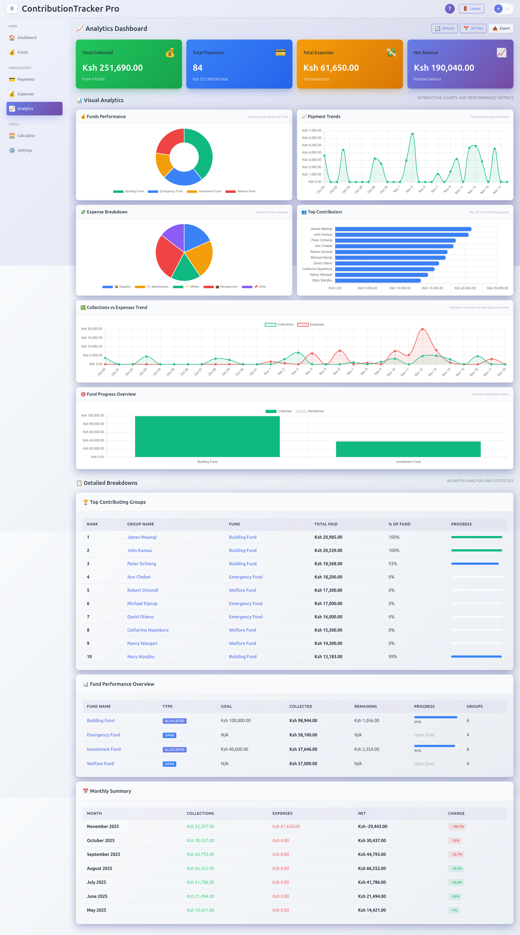The height and width of the screenshot is (935, 520).
Task: Click the question mark help icon
Action: point(450,8)
